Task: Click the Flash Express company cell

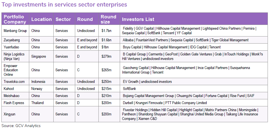Action: [x=14, y=103]
